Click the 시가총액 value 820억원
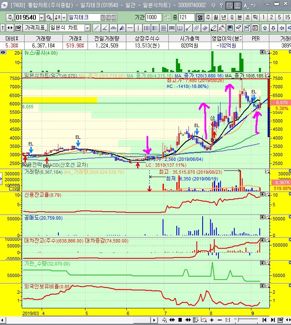Viewport: 291px width, 325px height. (x=190, y=45)
